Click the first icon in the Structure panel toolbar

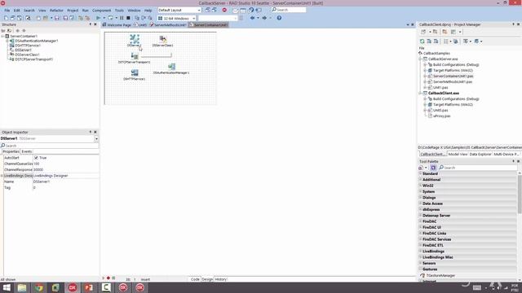pos(3,31)
